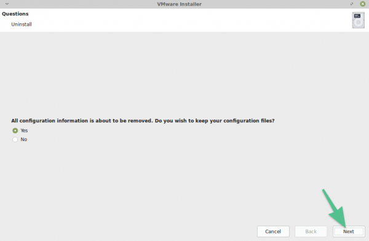369x241 pixels.
Task: Maximize window using title bar resize icon
Action: pyautogui.click(x=352, y=4)
